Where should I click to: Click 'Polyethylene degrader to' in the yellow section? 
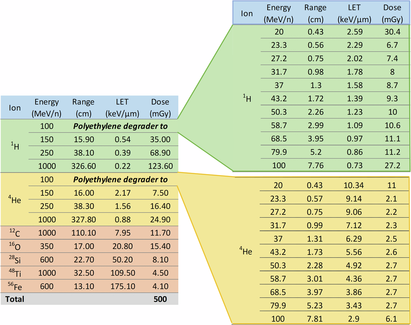[x=121, y=180]
